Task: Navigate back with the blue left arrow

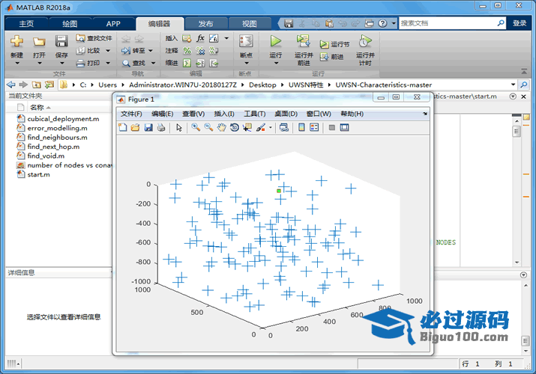Action: pos(11,85)
